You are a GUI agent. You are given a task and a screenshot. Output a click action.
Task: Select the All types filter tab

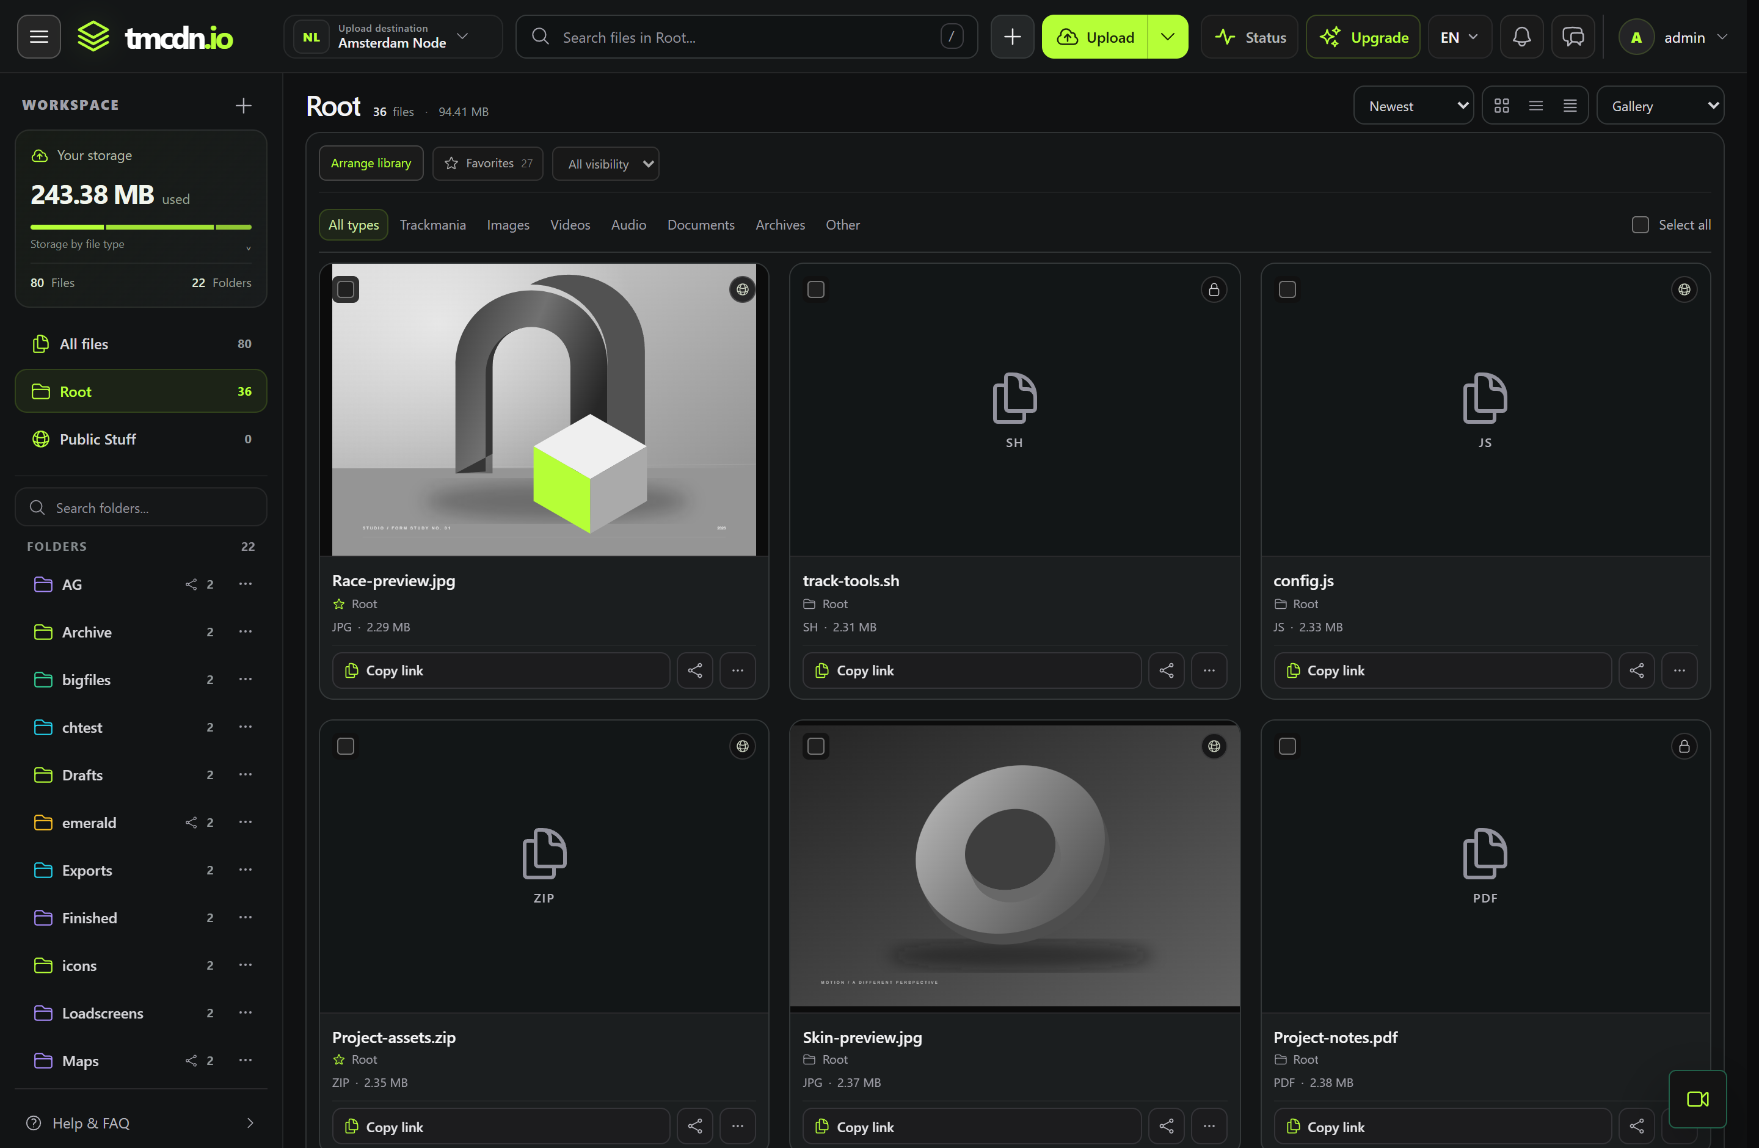pos(353,225)
